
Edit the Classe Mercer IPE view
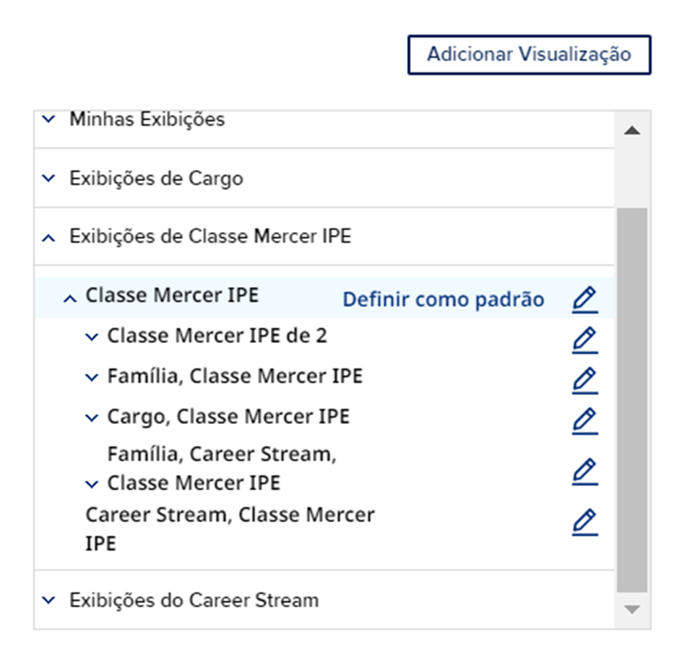click(x=584, y=299)
